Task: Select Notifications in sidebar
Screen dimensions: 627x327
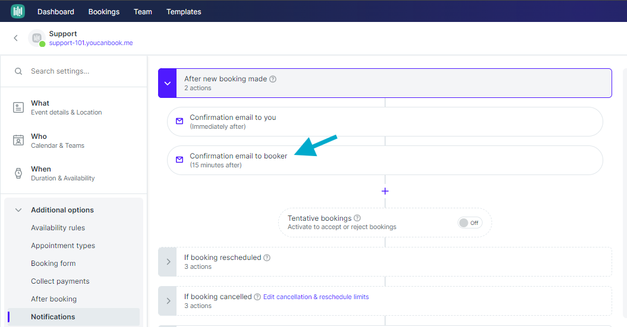Action: [x=74, y=317]
